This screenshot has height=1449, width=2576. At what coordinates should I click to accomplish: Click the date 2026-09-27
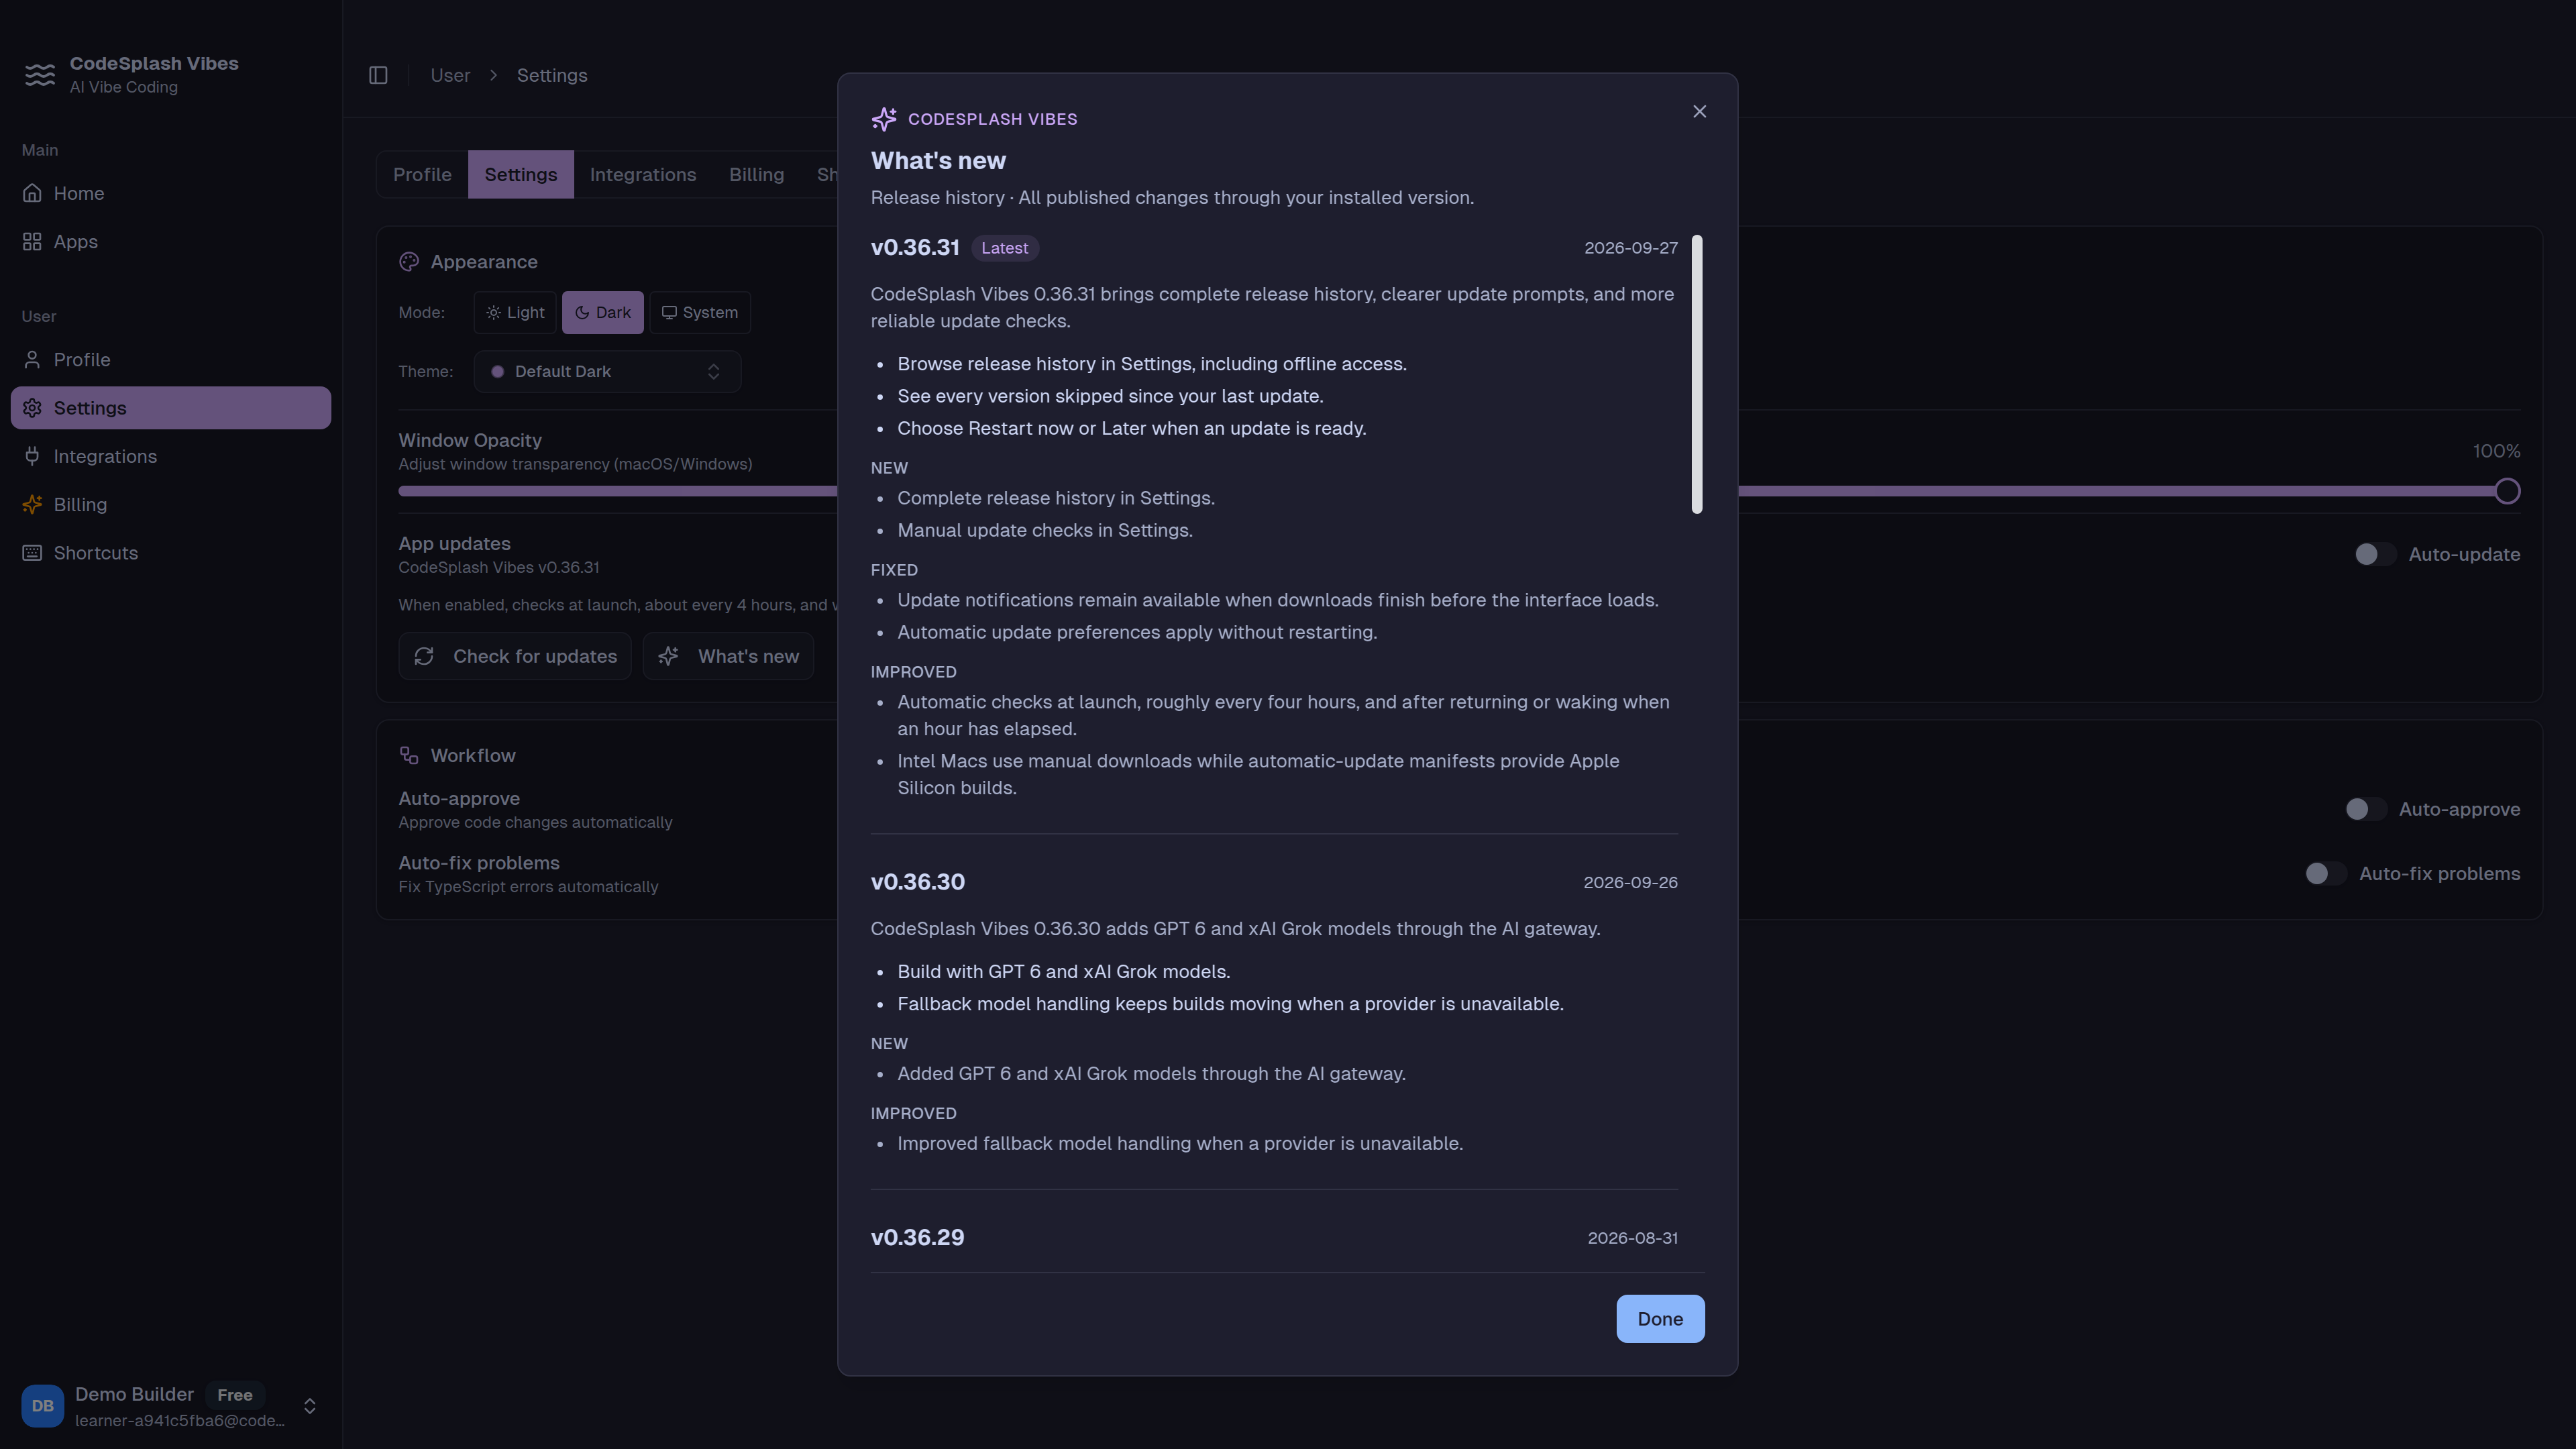pyautogui.click(x=1631, y=248)
